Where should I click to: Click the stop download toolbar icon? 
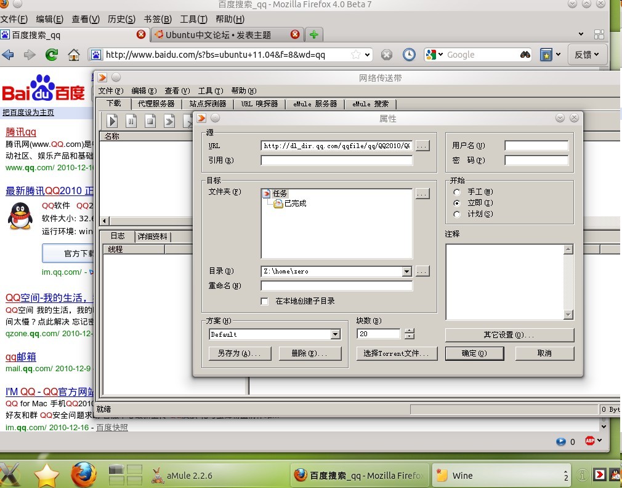point(150,120)
